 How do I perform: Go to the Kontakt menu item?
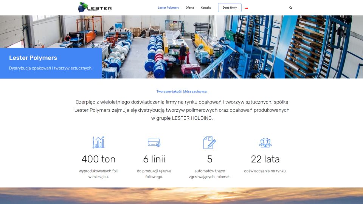206,8
